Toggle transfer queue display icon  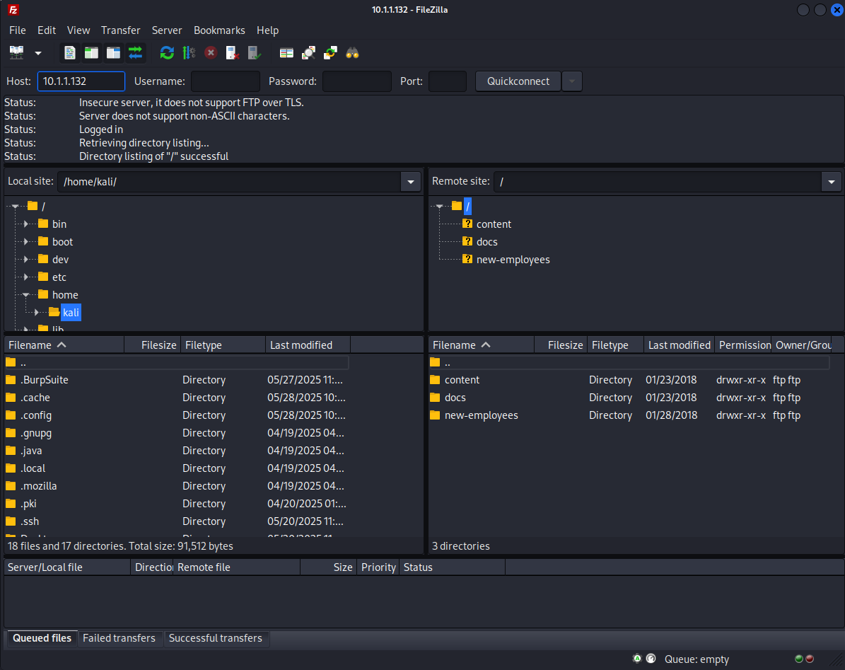[135, 52]
